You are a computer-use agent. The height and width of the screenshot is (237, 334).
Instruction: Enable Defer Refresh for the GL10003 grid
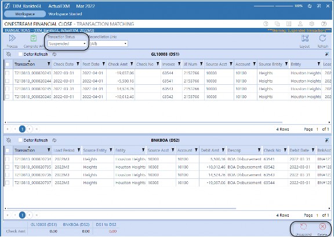point(20,54)
